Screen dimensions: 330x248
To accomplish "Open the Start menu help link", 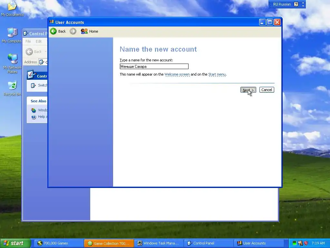I will click(x=217, y=74).
